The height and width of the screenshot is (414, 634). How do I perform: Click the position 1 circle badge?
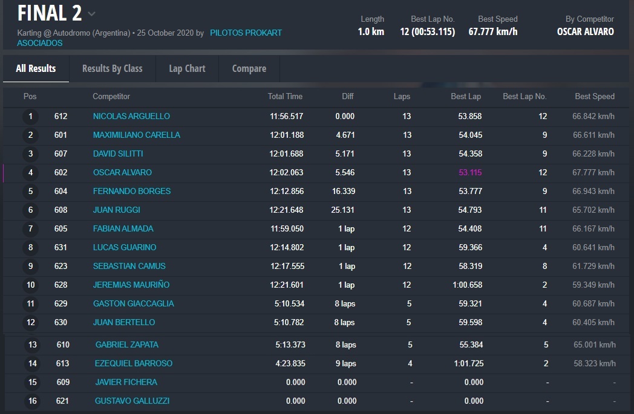pyautogui.click(x=30, y=116)
